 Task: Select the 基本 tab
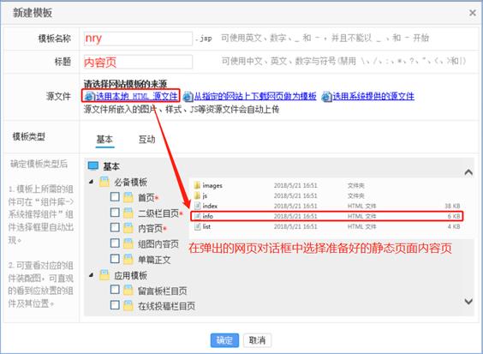pos(104,140)
